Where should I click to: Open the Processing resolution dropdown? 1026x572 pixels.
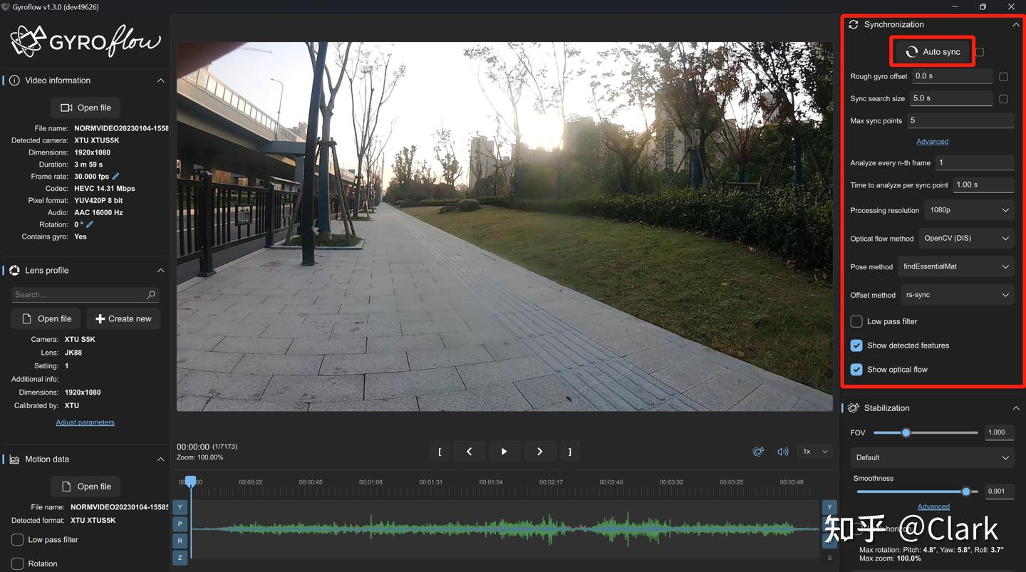[969, 210]
